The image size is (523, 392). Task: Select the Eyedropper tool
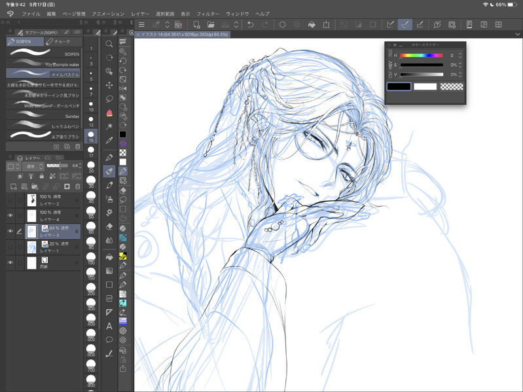[x=109, y=140]
